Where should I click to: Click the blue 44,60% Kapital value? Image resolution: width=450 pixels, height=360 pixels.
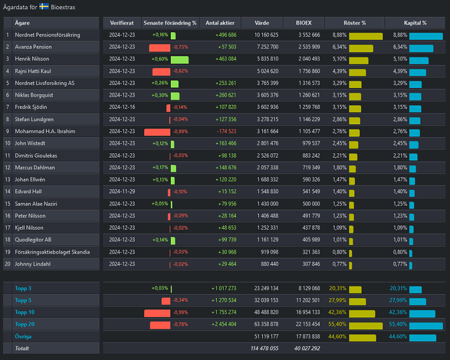pos(398,337)
